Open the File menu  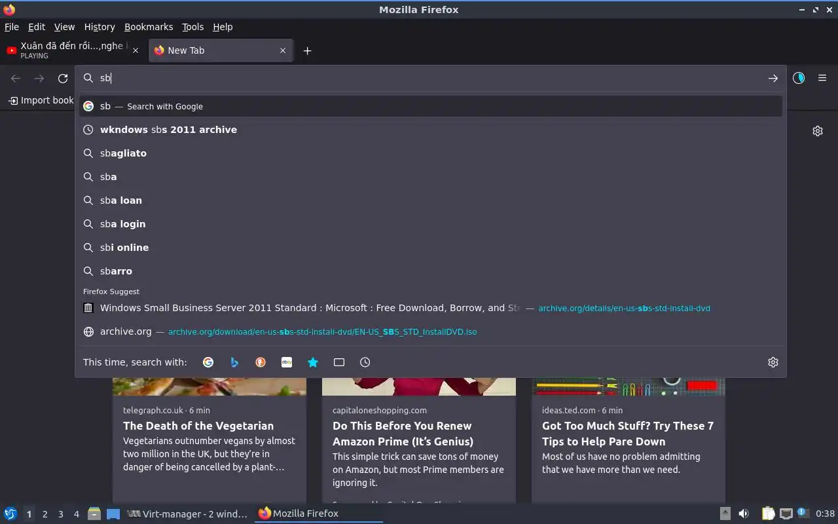[x=12, y=27]
